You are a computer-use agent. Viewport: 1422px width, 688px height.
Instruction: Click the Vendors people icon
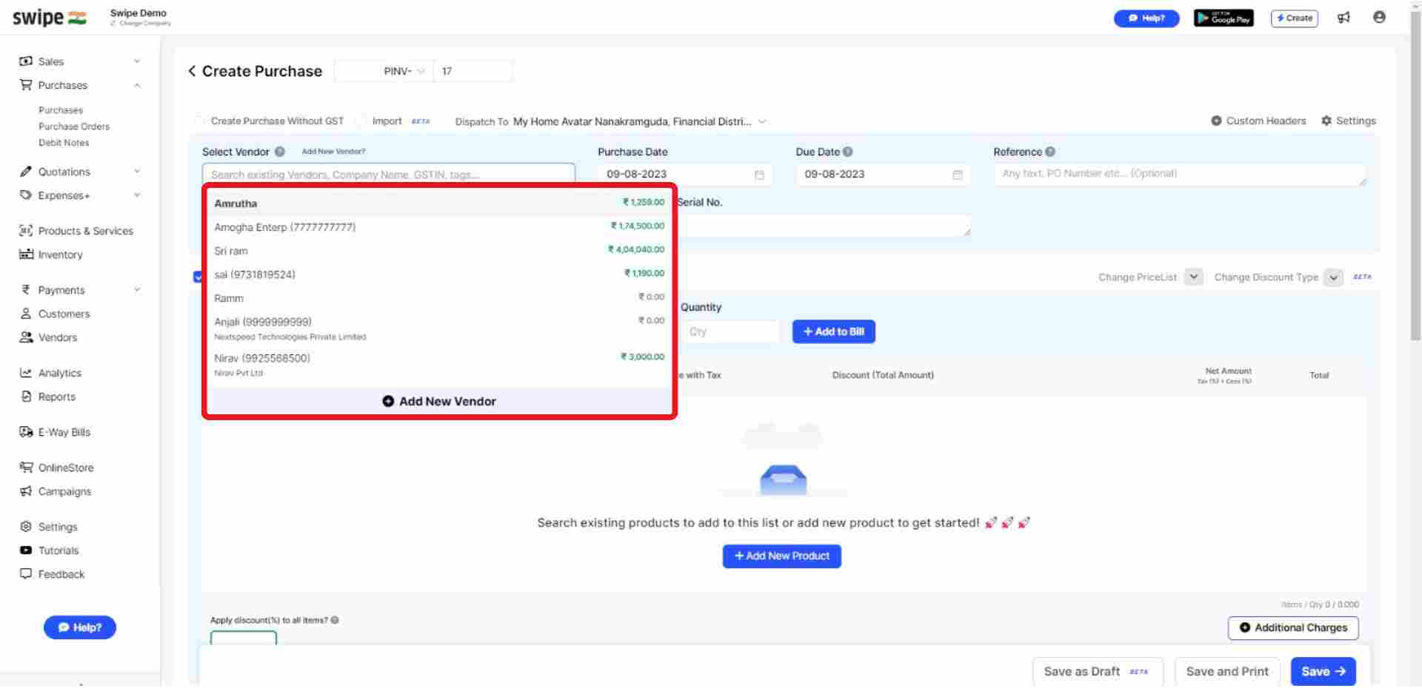[x=26, y=337]
